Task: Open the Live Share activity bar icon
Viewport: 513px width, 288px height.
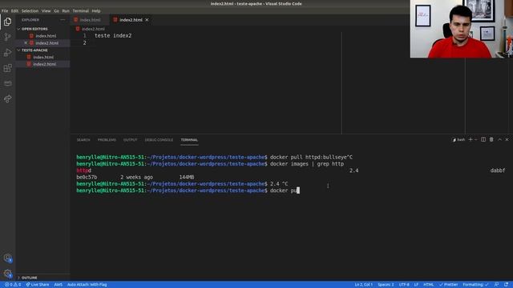Action: click(x=7, y=98)
